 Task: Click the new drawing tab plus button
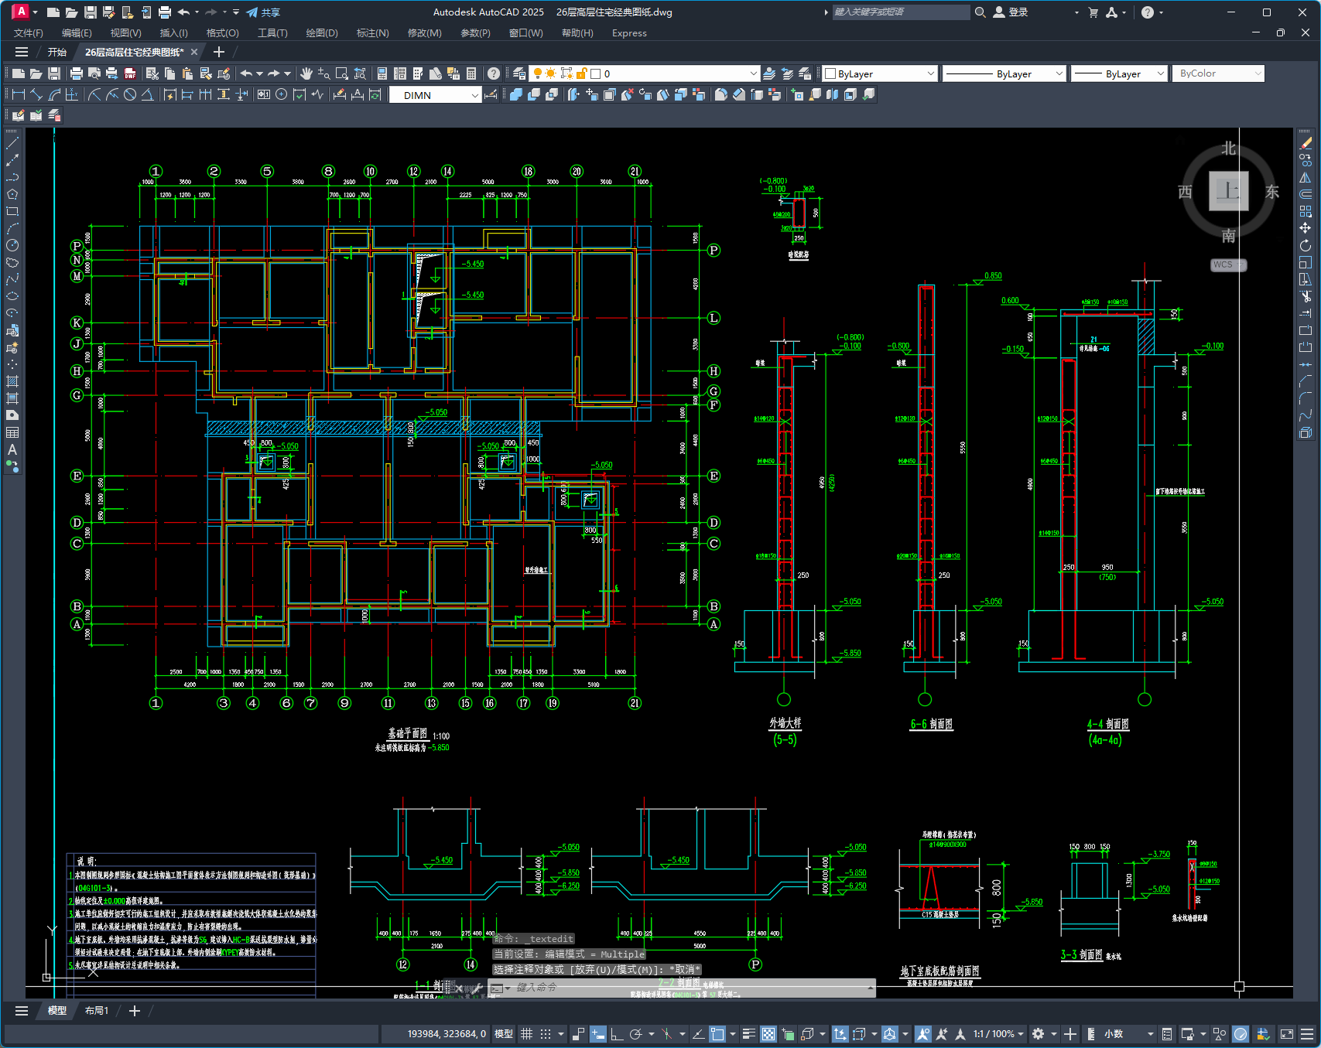tap(219, 52)
